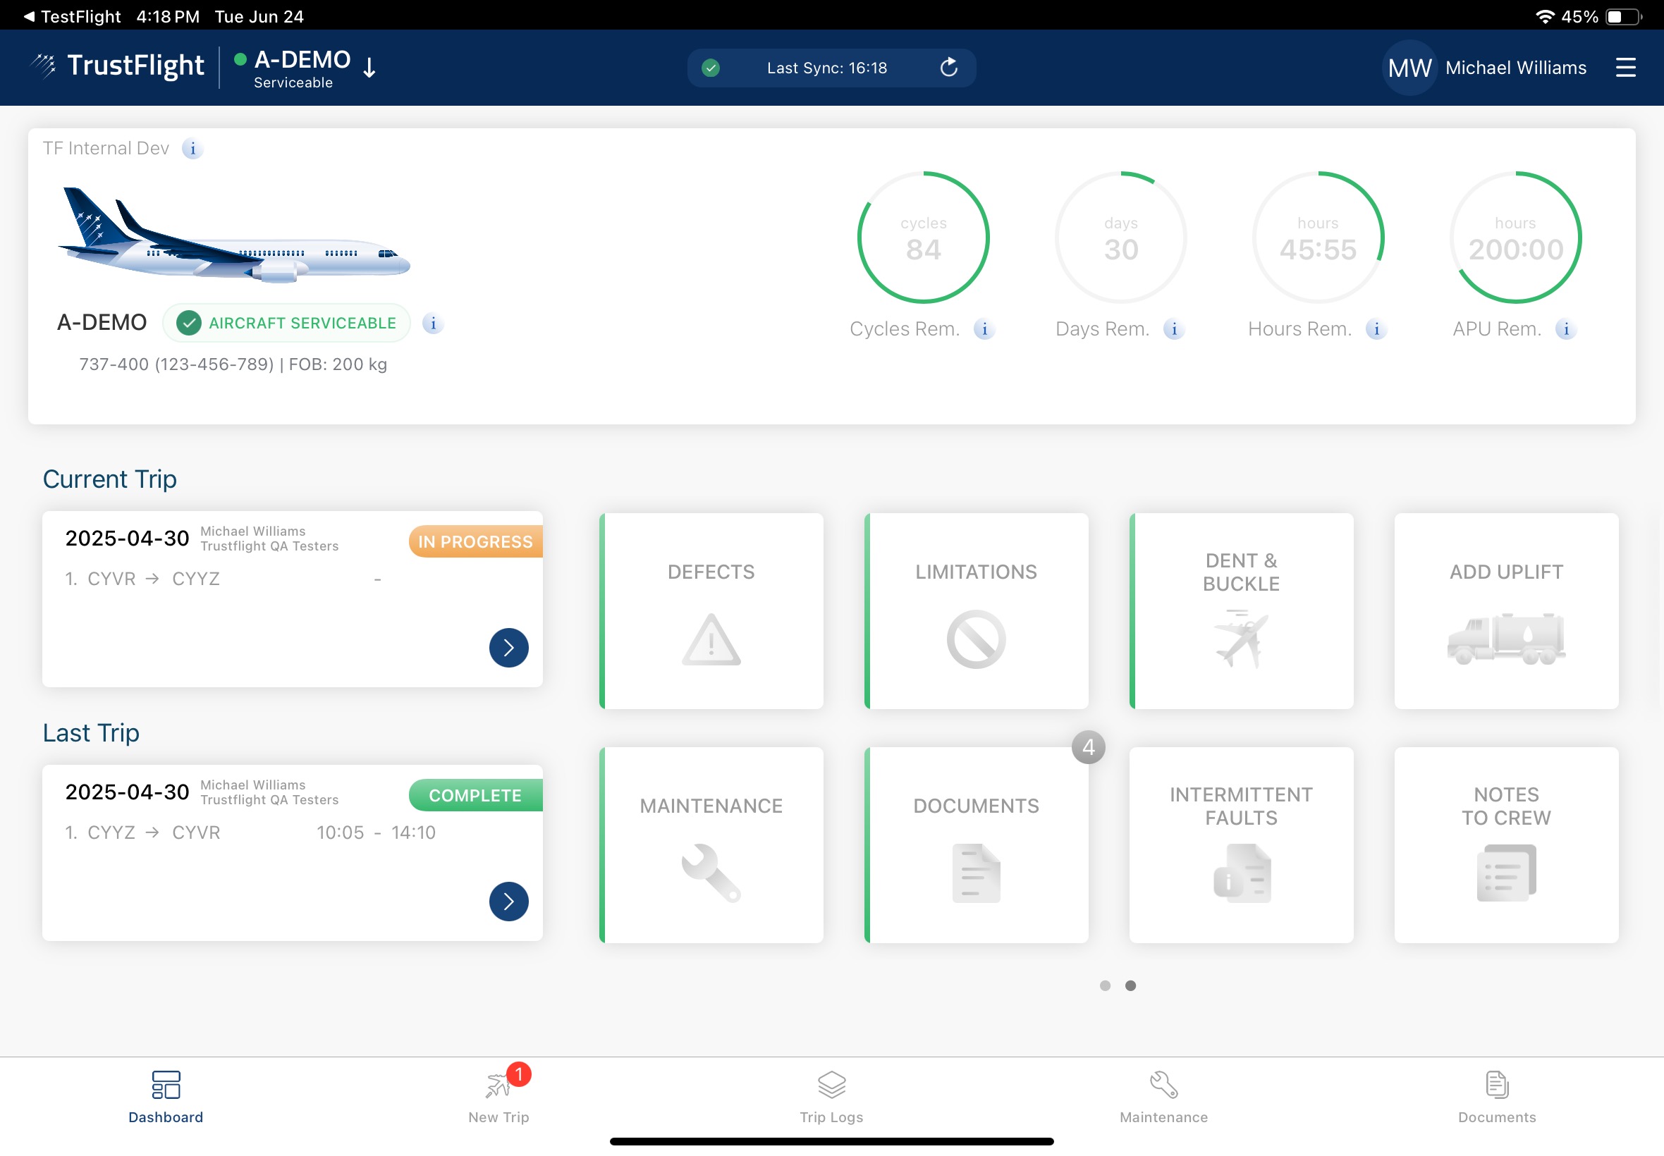Viewport: 1664px width, 1156px height.
Task: Return to TestFlight via back arrow
Action: (72, 16)
